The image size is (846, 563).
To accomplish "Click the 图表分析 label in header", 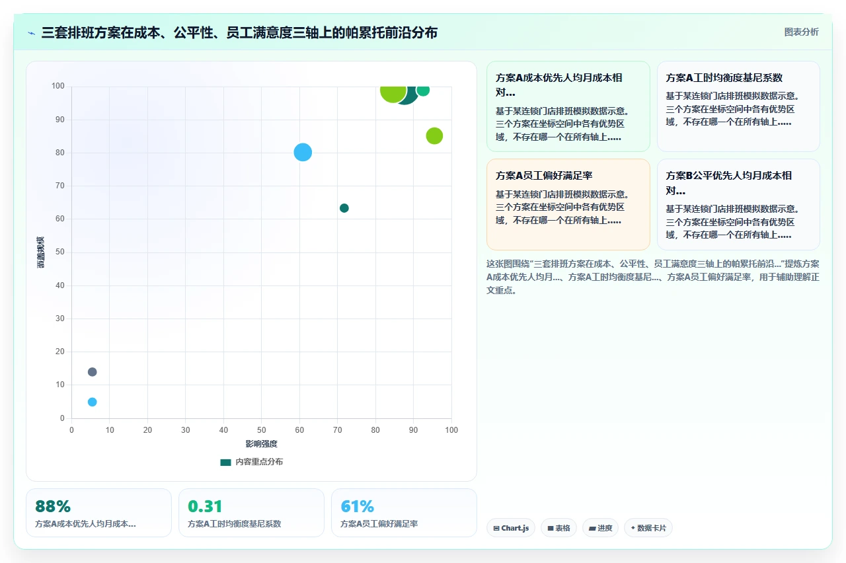I will 801,32.
